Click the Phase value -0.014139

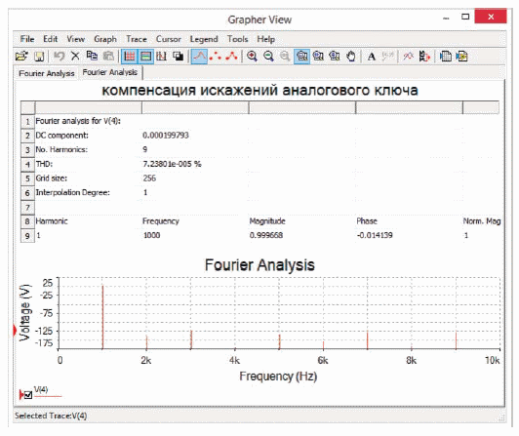tap(375, 235)
